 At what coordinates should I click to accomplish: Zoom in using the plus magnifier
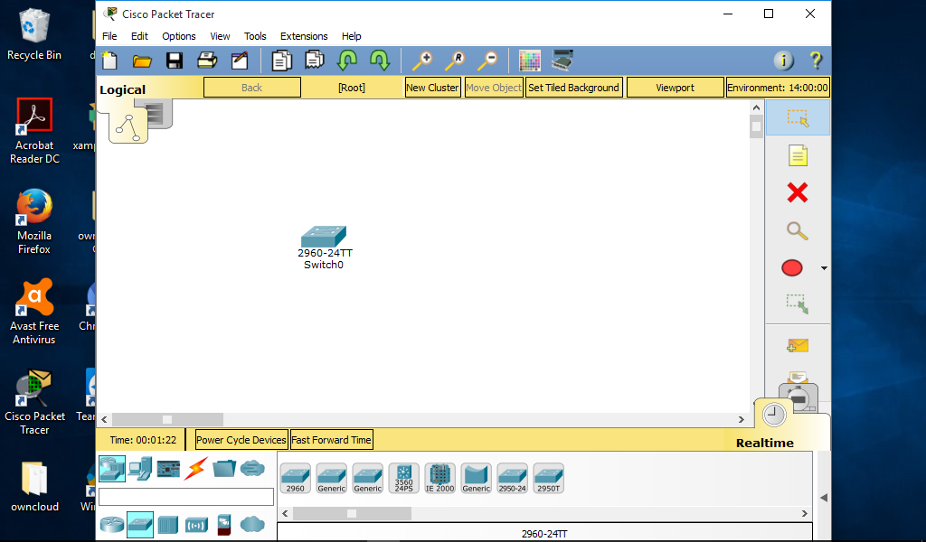(x=422, y=61)
